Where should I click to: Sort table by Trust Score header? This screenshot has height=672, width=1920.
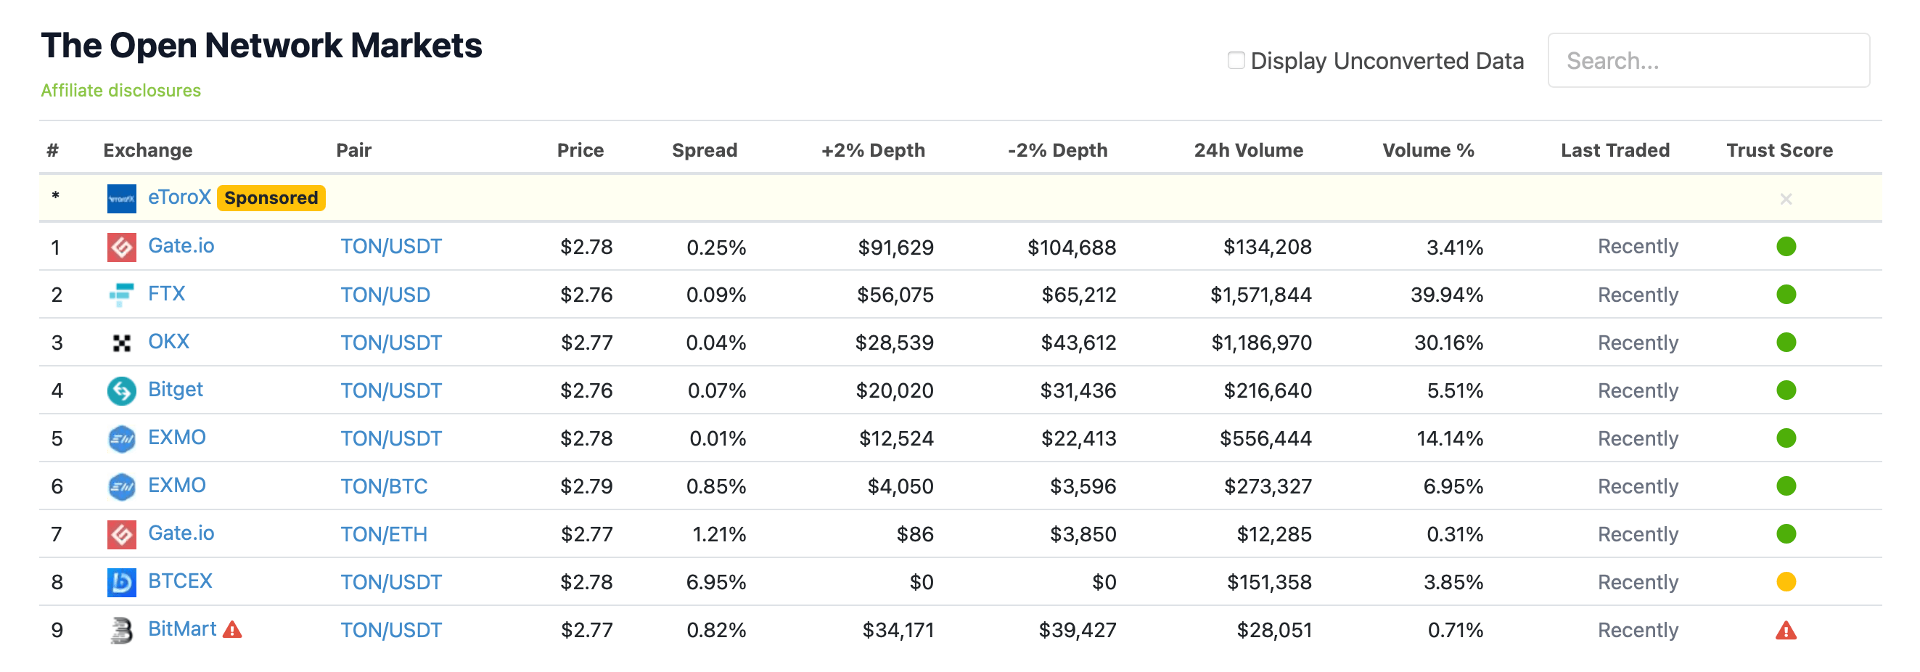tap(1779, 150)
